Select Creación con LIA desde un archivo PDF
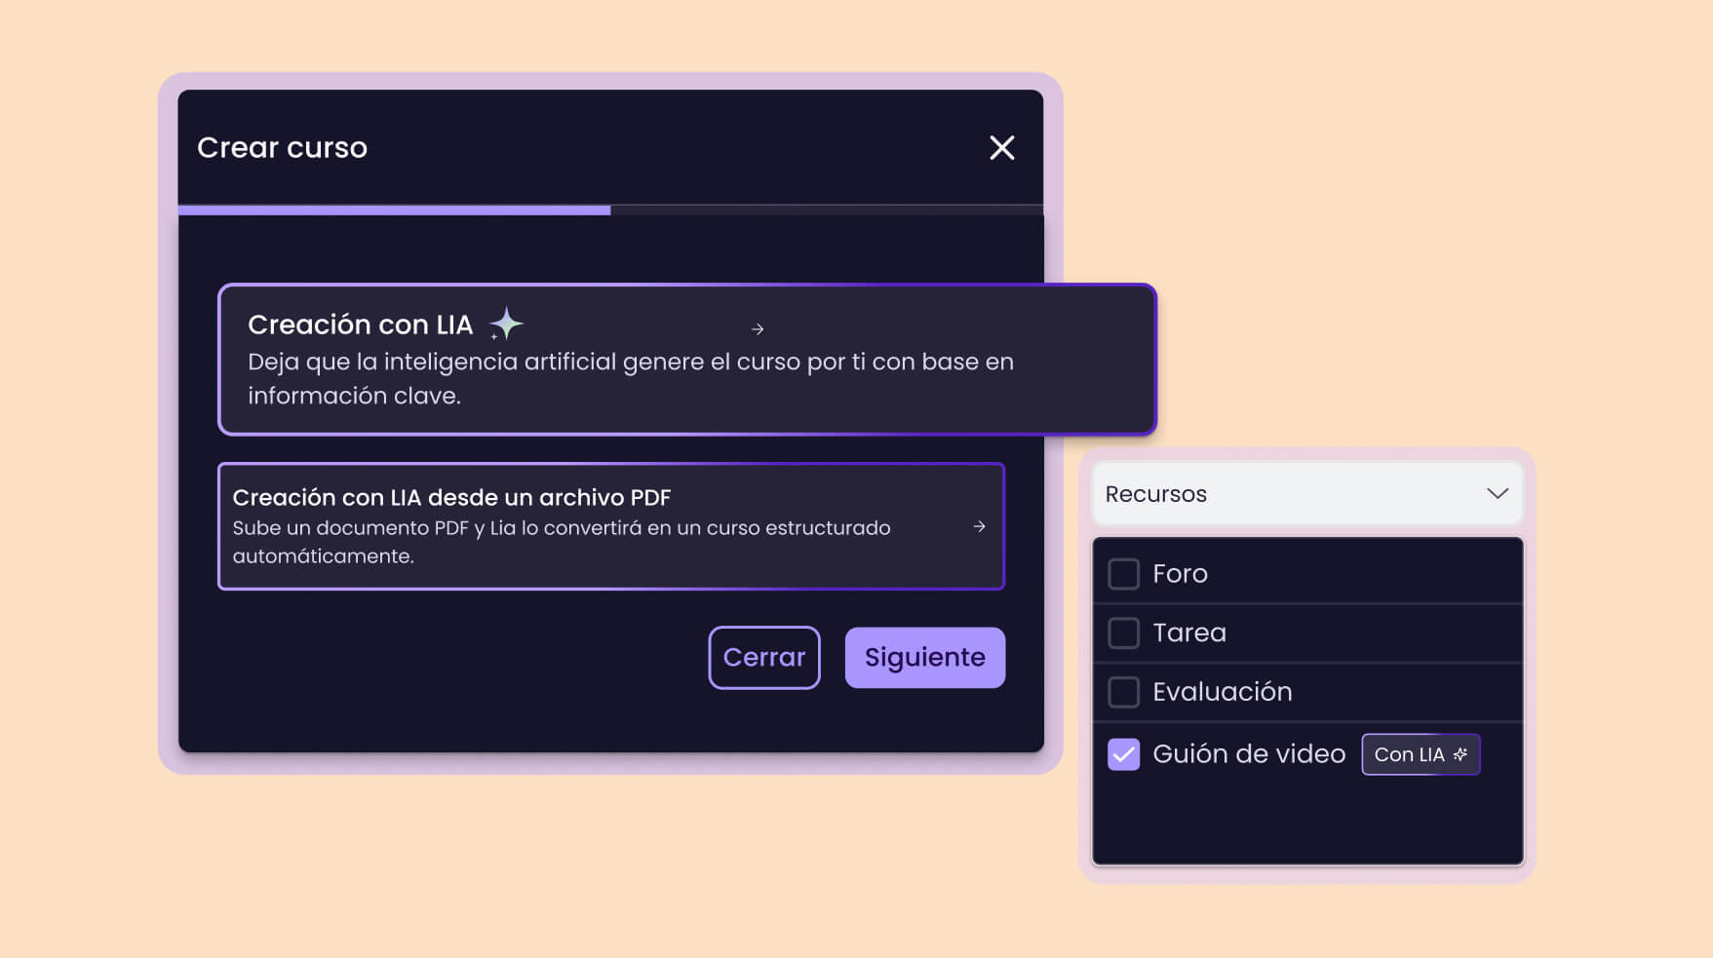The image size is (1713, 958). pos(611,526)
